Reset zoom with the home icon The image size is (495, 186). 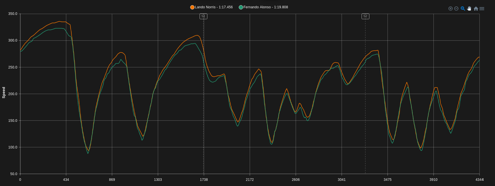point(476,8)
